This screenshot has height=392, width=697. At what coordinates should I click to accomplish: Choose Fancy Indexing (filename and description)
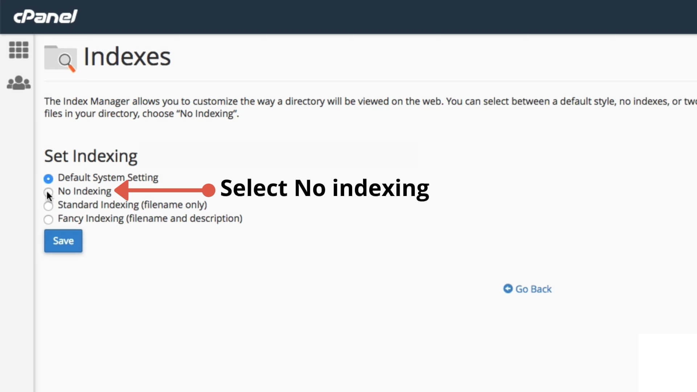[48, 220]
